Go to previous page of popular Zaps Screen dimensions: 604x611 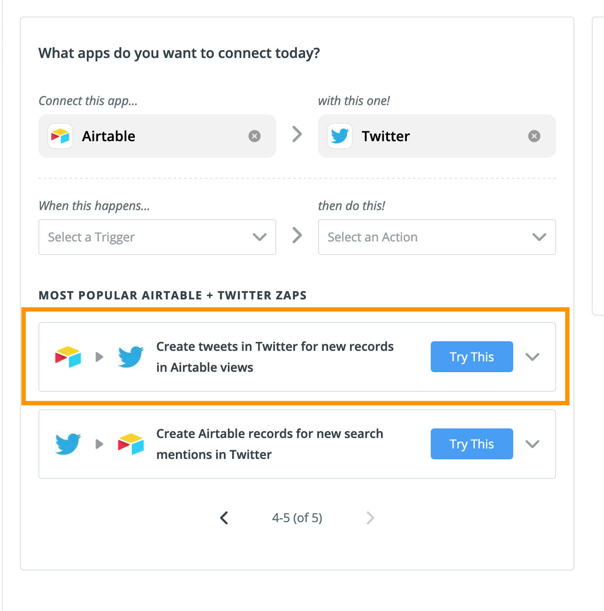(x=224, y=518)
